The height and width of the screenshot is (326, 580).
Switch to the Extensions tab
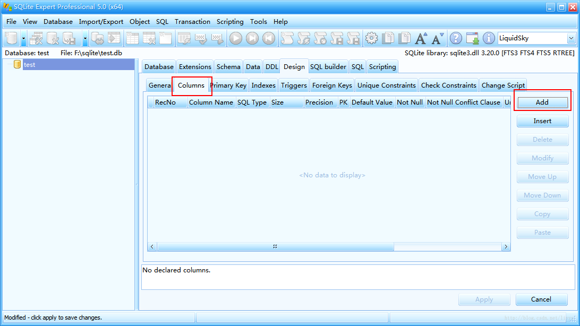(195, 67)
